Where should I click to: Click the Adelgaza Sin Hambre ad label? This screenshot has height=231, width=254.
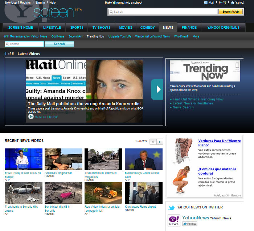(x=227, y=195)
